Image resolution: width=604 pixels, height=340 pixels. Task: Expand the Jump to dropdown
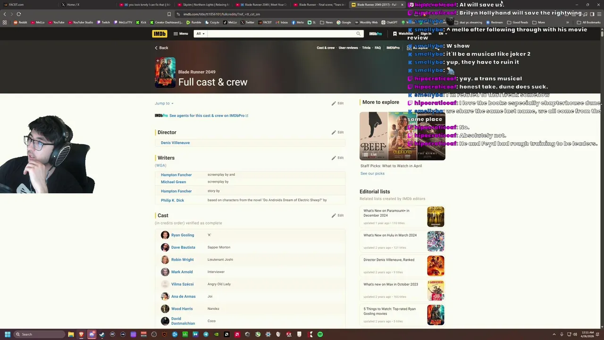pos(164,103)
